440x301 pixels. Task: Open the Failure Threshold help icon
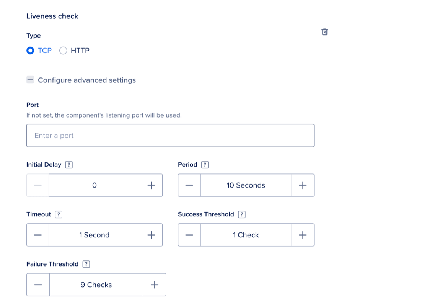[86, 264]
